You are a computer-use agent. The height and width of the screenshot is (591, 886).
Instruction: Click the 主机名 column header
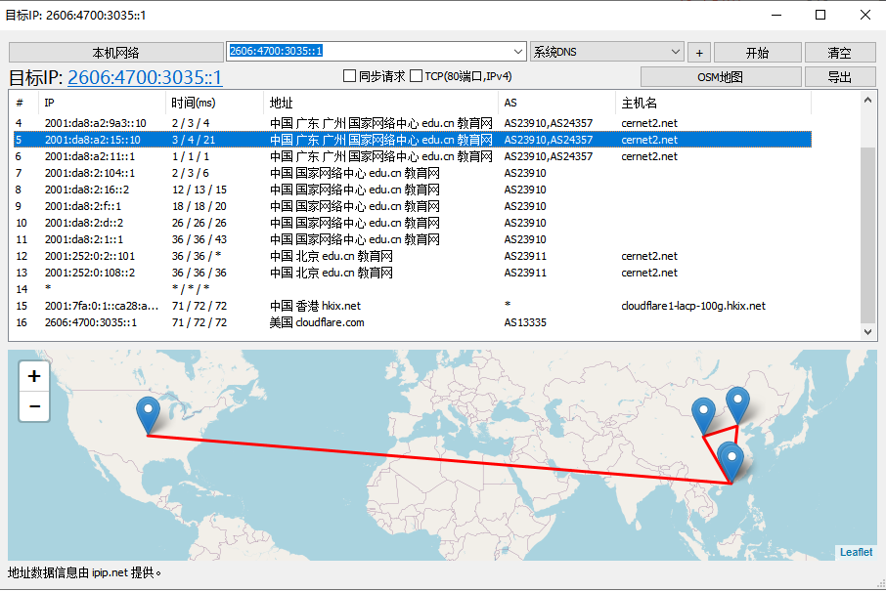click(639, 103)
